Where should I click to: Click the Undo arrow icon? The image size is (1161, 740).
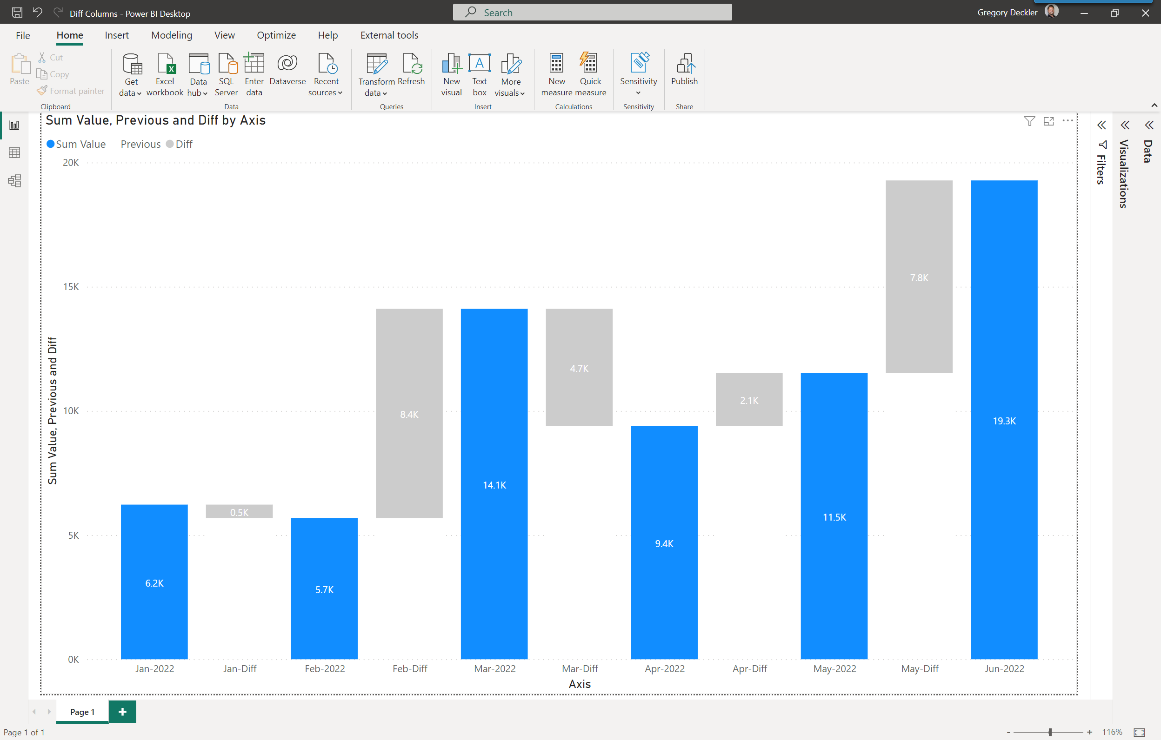click(38, 13)
